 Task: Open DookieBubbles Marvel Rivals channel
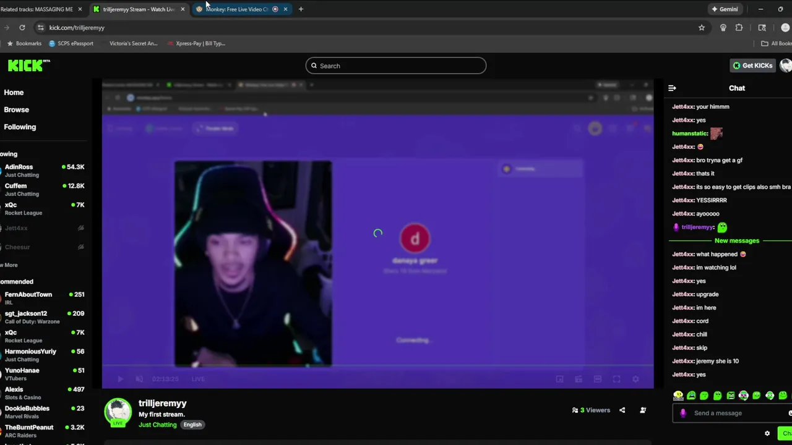coord(43,412)
